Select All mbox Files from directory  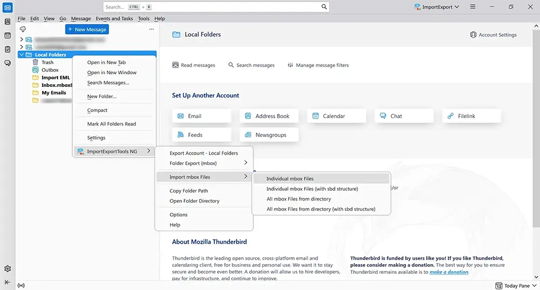[x=321, y=199]
